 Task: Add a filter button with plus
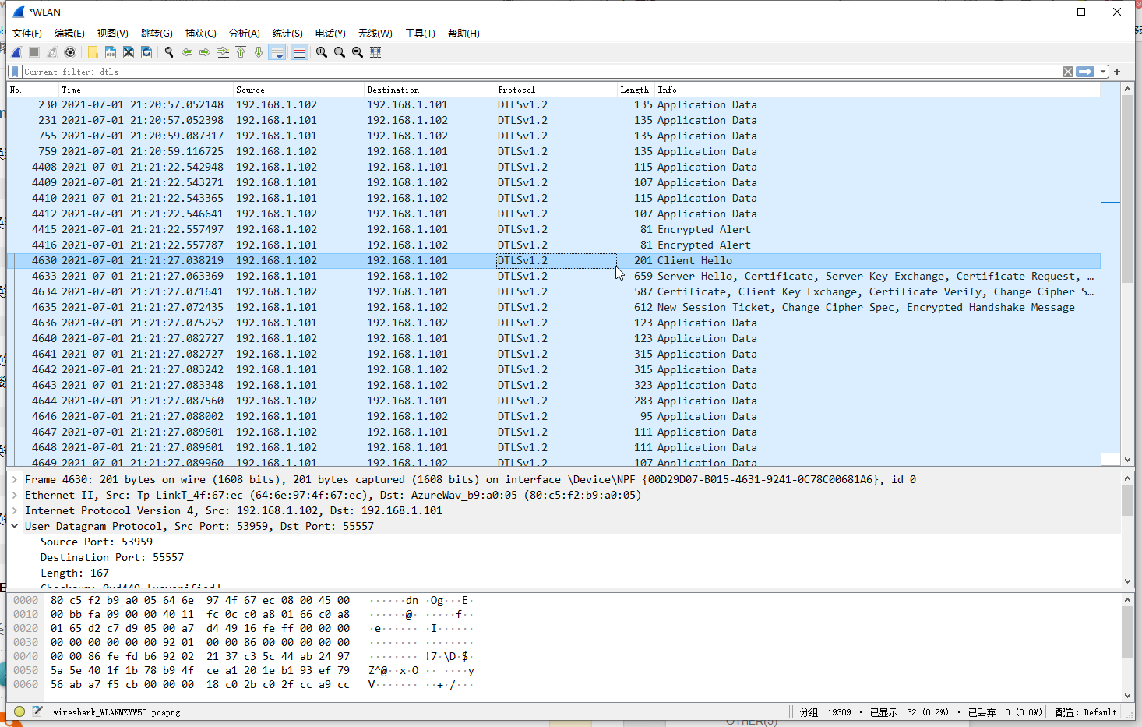click(1117, 72)
